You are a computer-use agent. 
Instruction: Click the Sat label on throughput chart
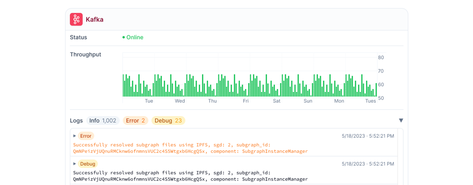pyautogui.click(x=277, y=101)
